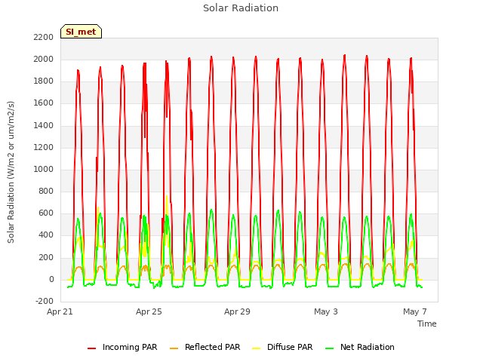
Task: Click the Net Radiation legend entry
Action: pyautogui.click(x=360, y=347)
